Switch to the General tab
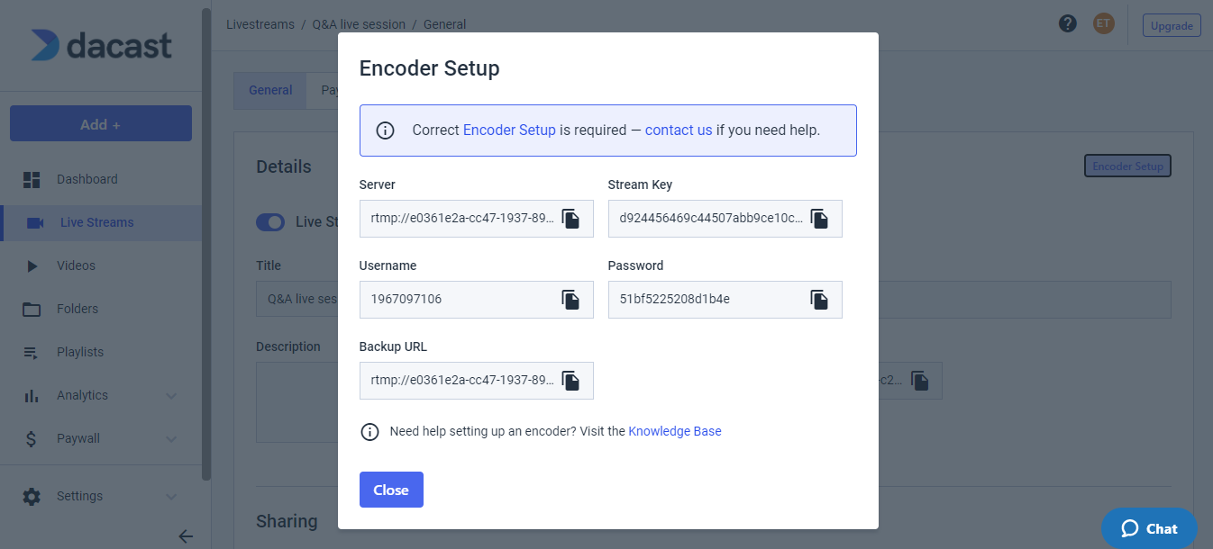Image resolution: width=1213 pixels, height=549 pixels. coord(270,90)
